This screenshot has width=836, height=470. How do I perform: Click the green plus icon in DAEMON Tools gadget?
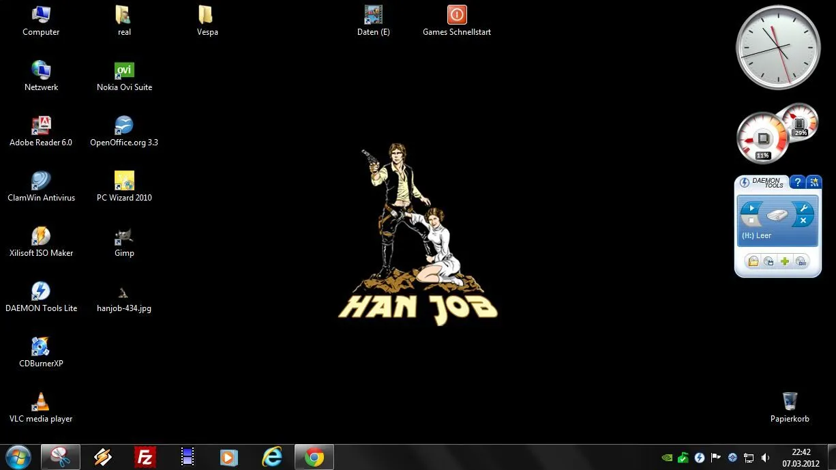tap(785, 261)
